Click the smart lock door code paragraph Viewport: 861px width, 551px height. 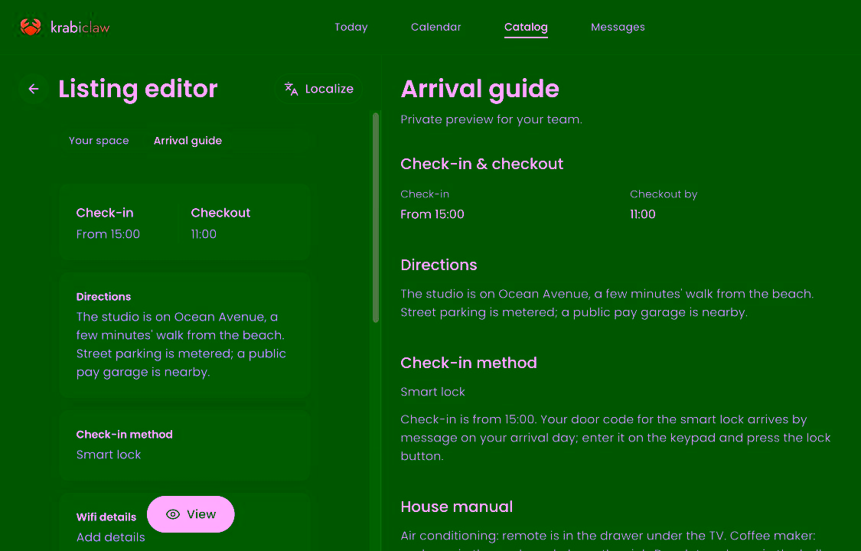615,438
